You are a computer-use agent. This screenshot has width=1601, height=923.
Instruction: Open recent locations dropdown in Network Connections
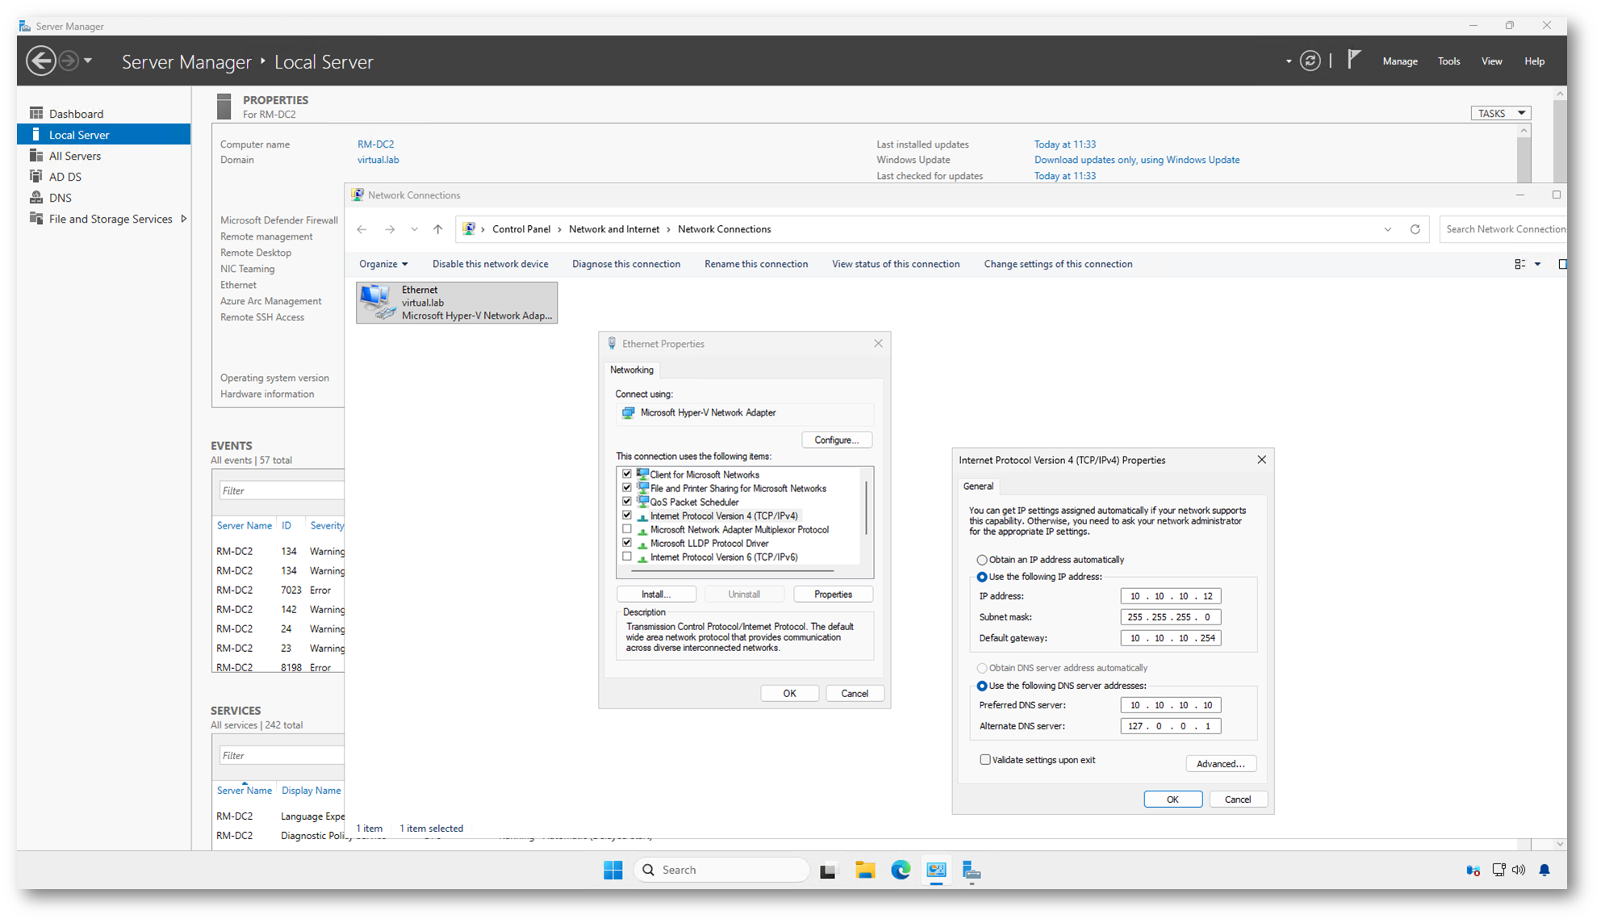[x=414, y=229]
